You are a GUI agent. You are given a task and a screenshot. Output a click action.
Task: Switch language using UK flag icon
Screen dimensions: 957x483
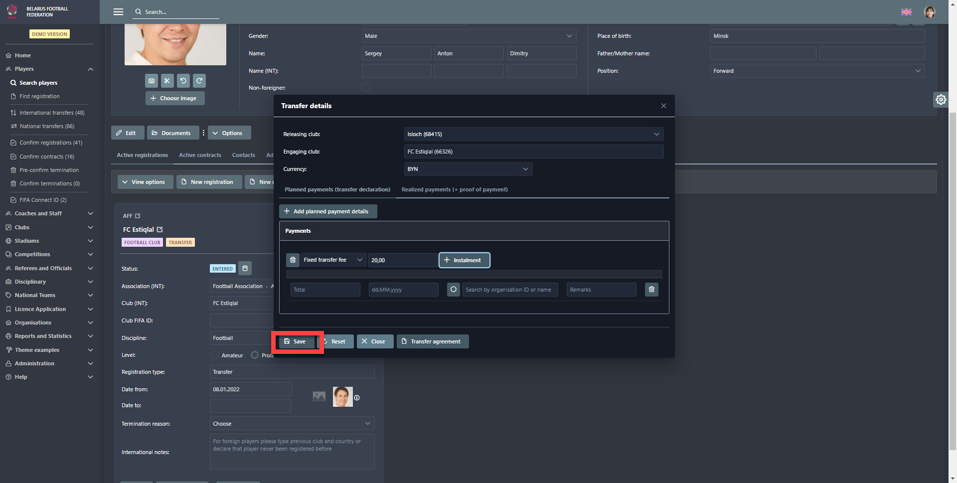point(906,12)
